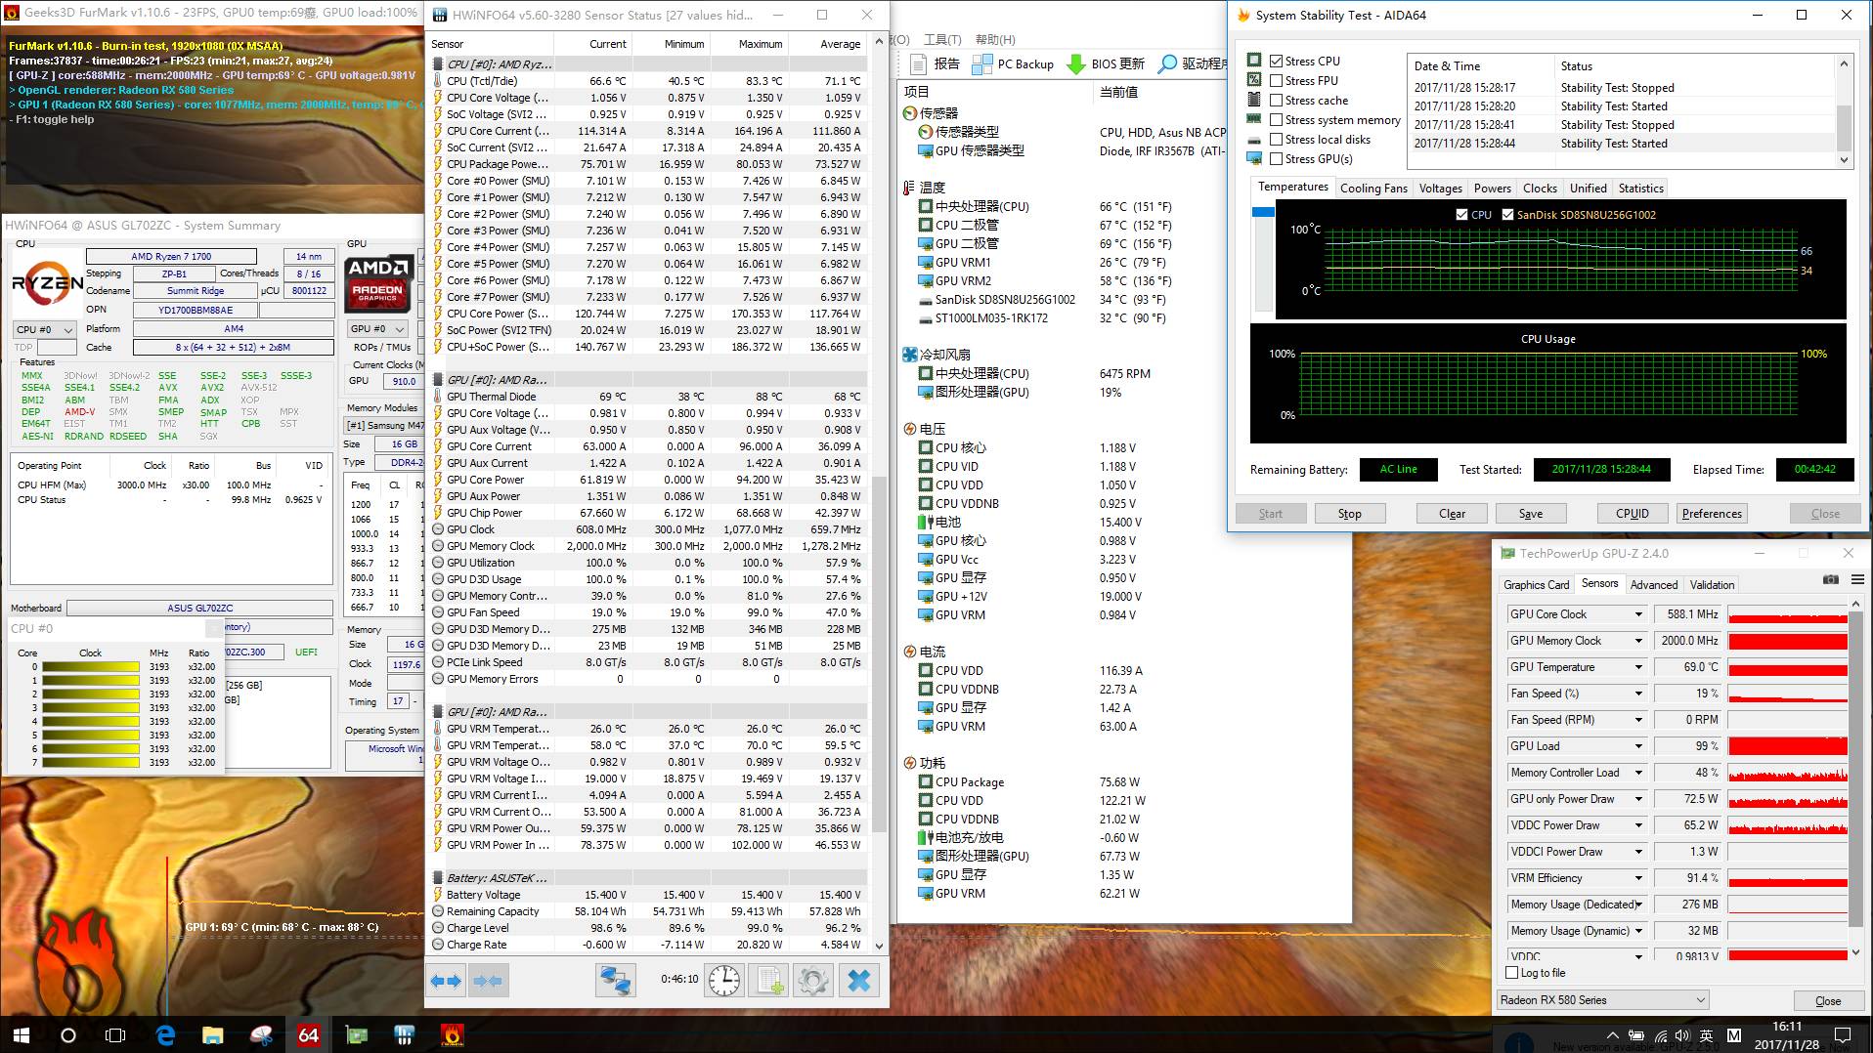The image size is (1873, 1053).
Task: Click the 温度 thermometer icon
Action: pyautogui.click(x=910, y=188)
